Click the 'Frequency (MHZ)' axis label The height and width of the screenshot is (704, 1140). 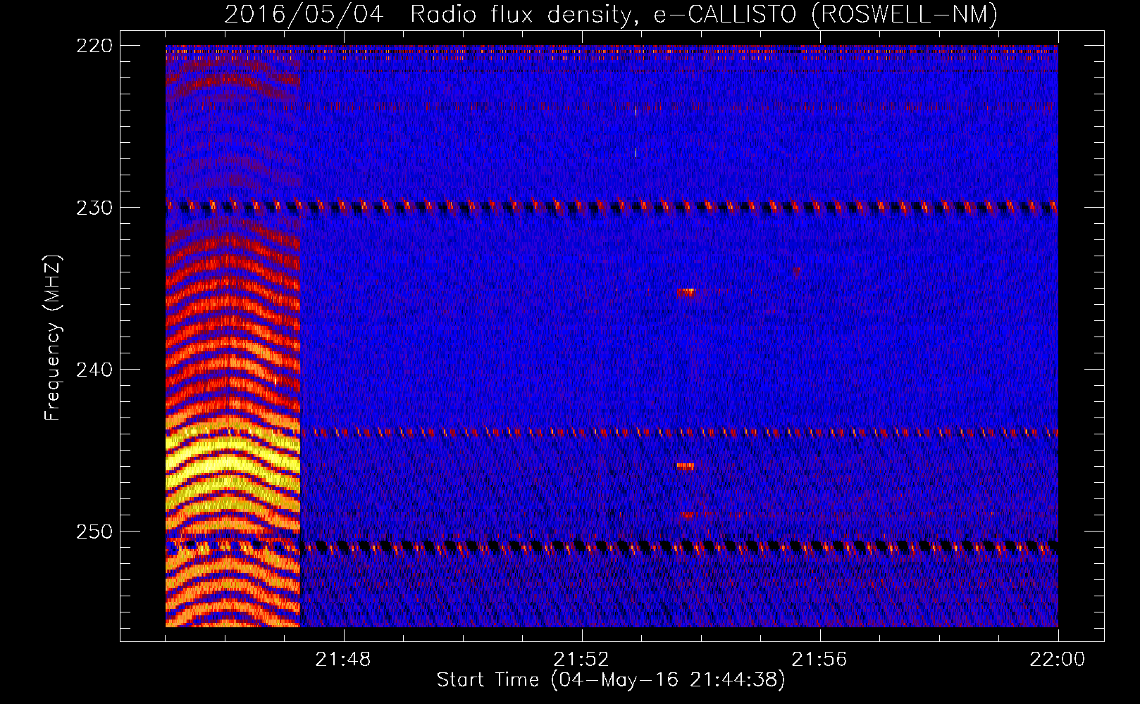[x=53, y=338]
